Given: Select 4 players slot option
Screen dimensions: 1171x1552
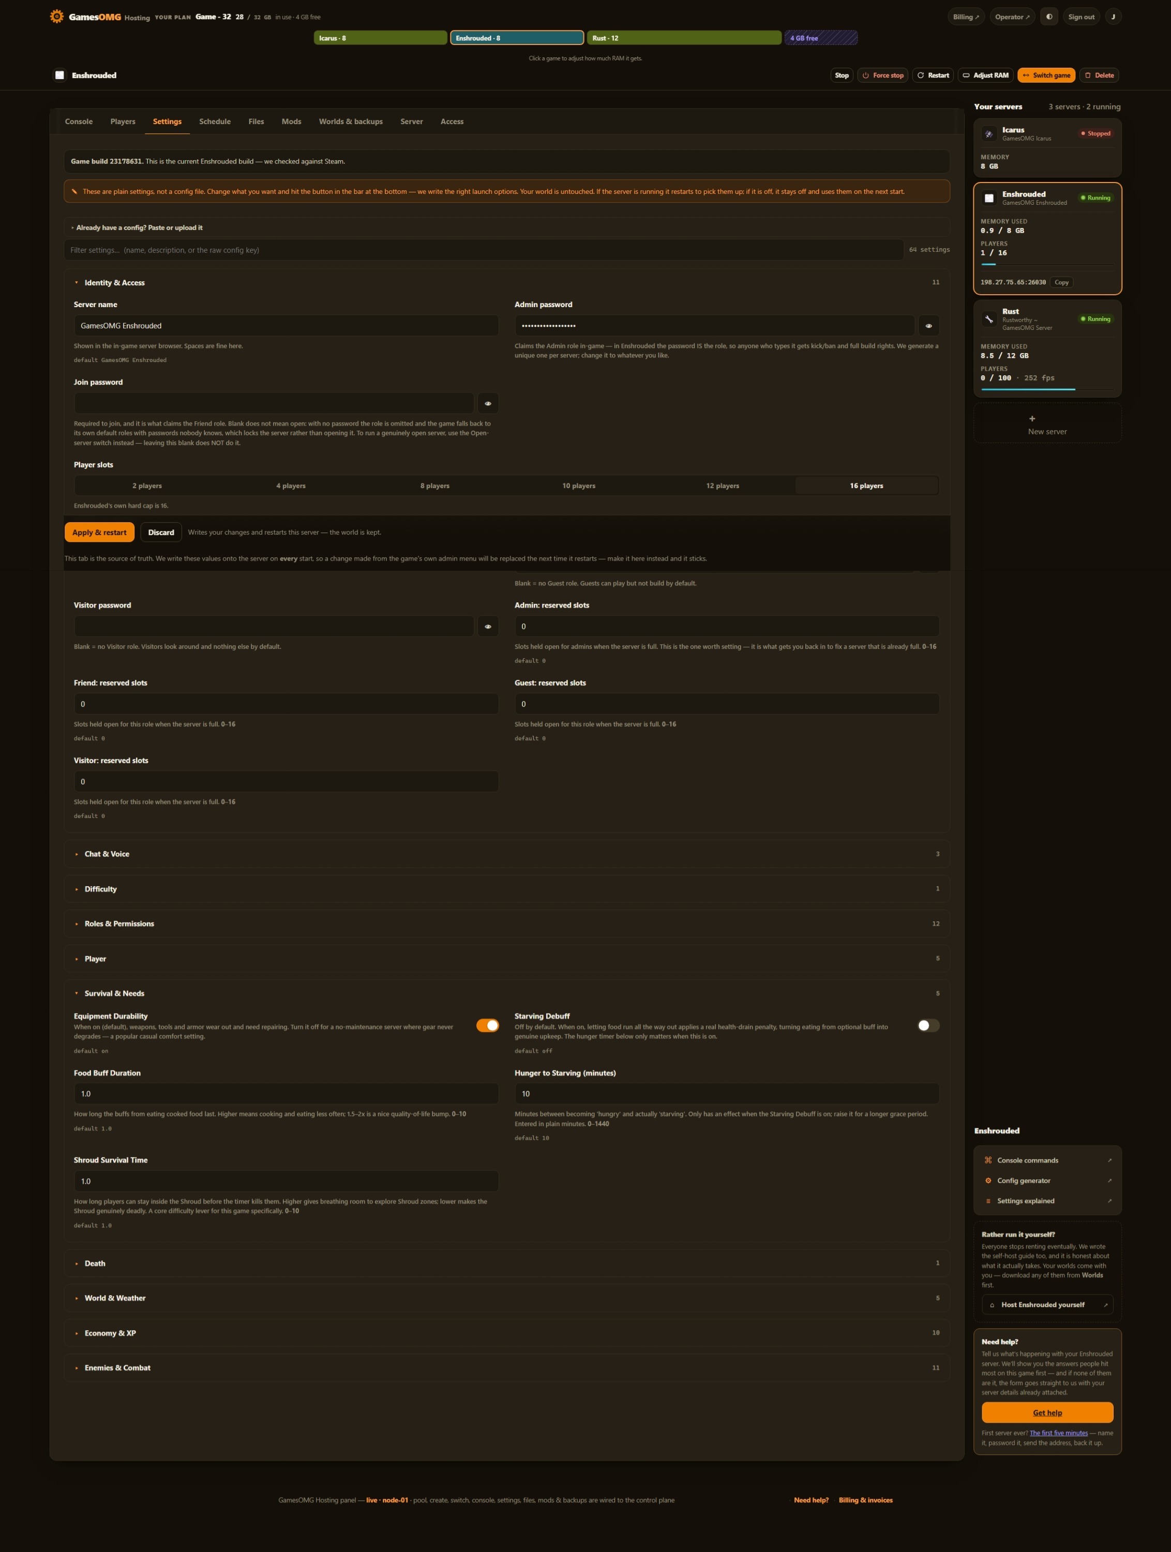Looking at the screenshot, I should 291,485.
